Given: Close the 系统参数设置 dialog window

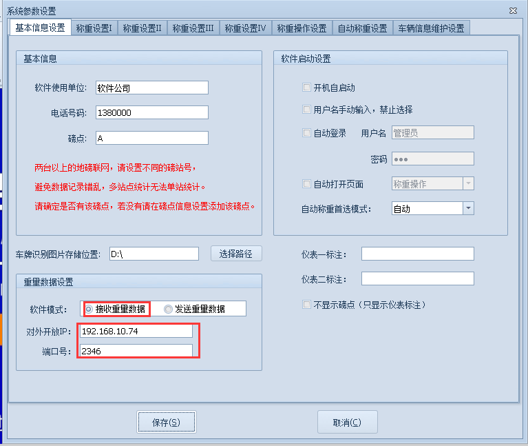Looking at the screenshot, I should 513,11.
